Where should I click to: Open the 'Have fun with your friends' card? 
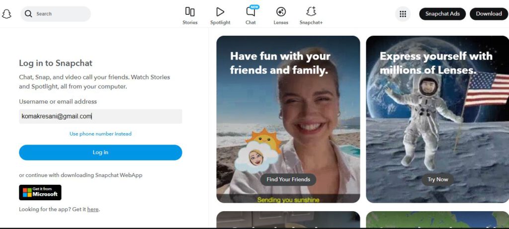[x=288, y=119]
